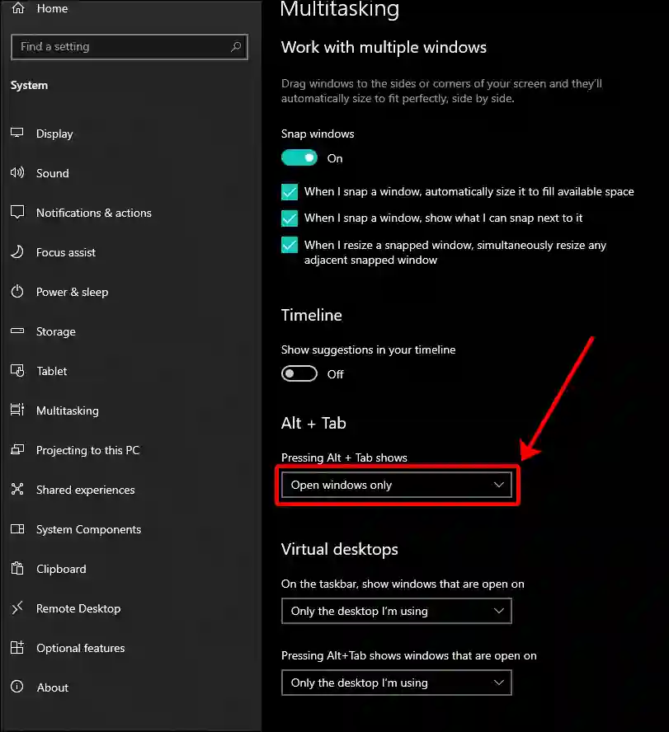
Task: Open Tablet settings page
Action: 52,371
